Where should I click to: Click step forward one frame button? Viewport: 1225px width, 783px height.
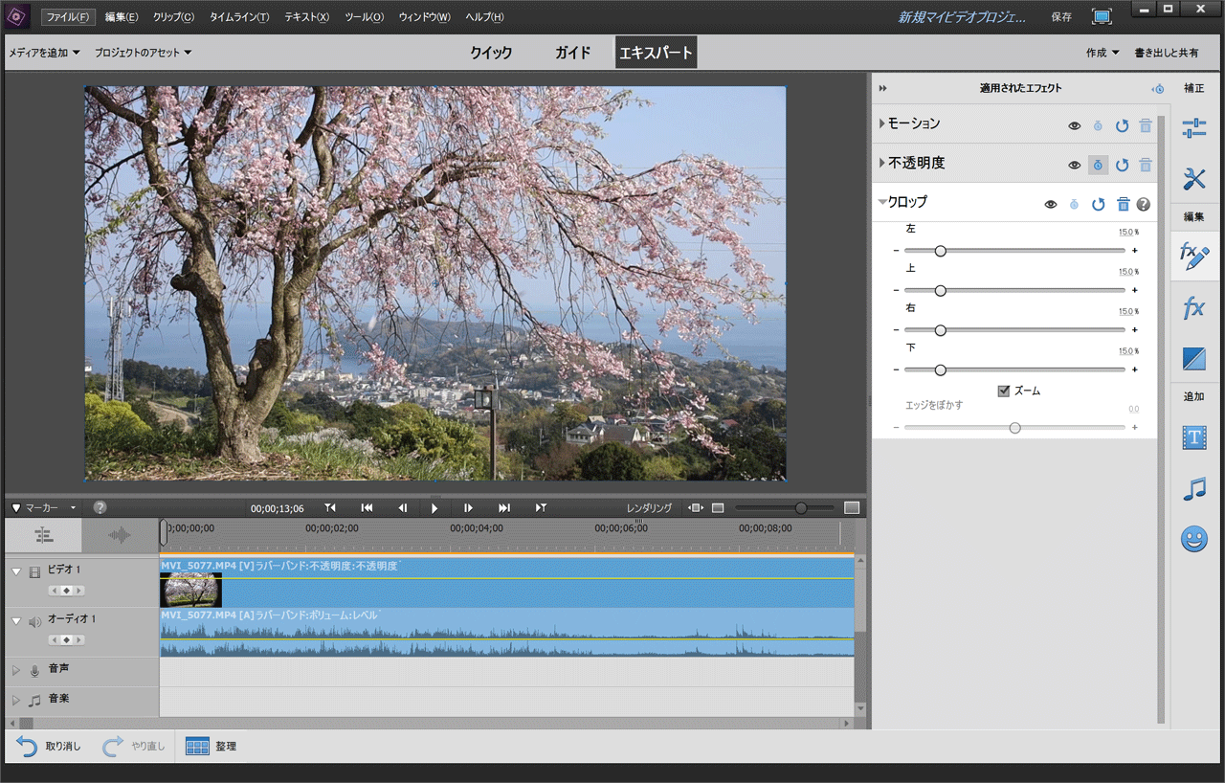click(468, 507)
